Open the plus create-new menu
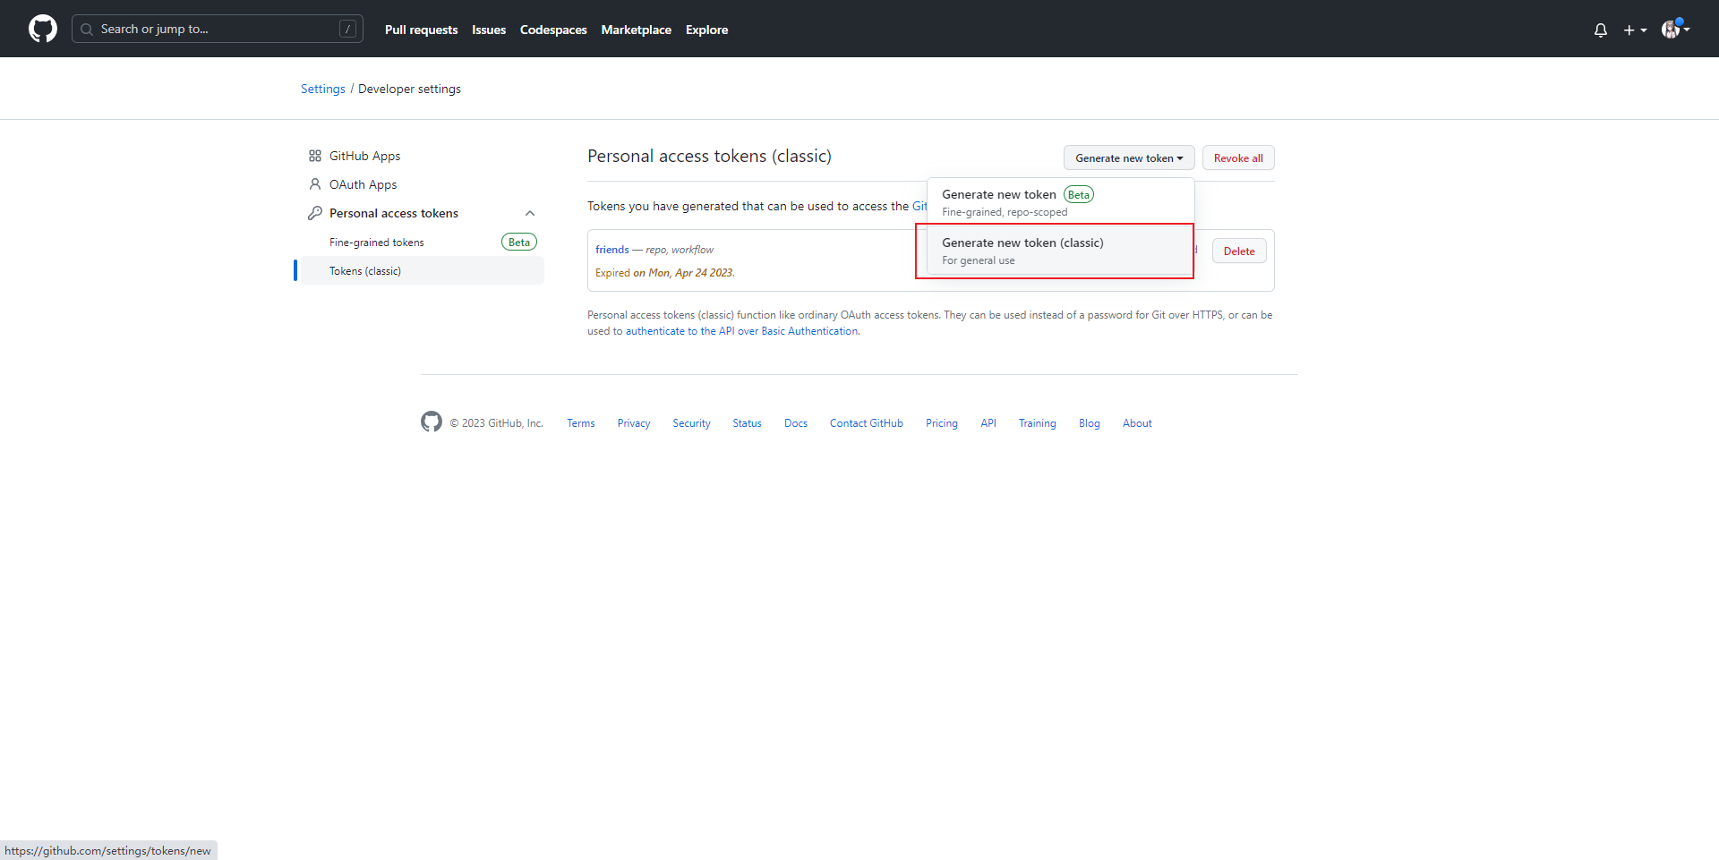This screenshot has height=860, width=1719. tap(1635, 30)
